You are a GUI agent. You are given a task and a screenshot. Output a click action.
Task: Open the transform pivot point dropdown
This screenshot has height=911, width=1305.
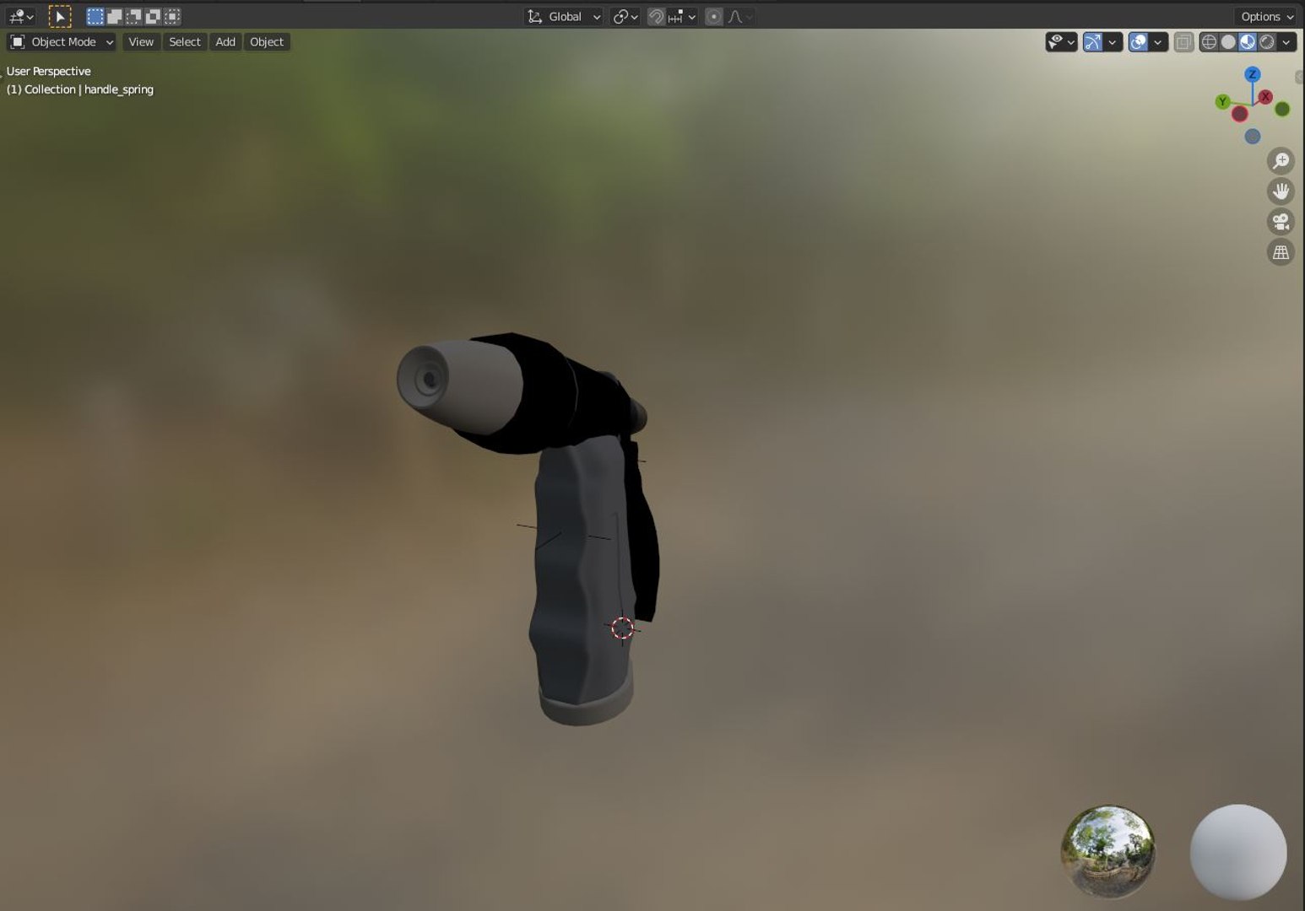point(625,16)
